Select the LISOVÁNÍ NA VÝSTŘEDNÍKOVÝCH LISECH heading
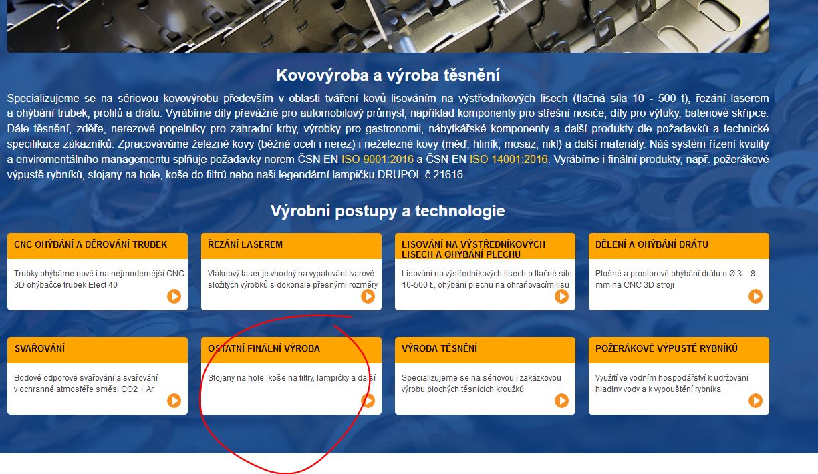Screen dimensions: 818x474 (473, 249)
